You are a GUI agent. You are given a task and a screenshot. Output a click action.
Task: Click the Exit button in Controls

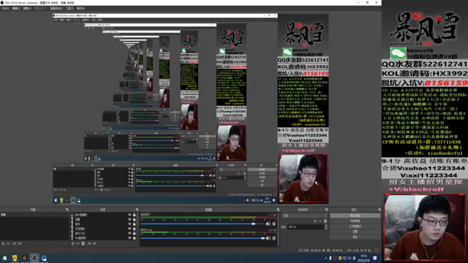pos(355,237)
